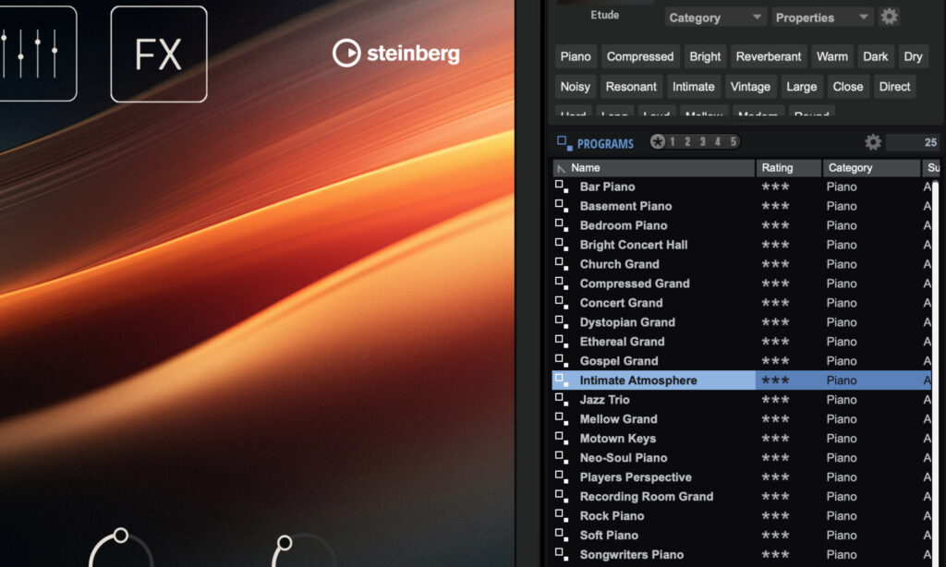Click the program icon beside Mellow Grand

coord(562,418)
